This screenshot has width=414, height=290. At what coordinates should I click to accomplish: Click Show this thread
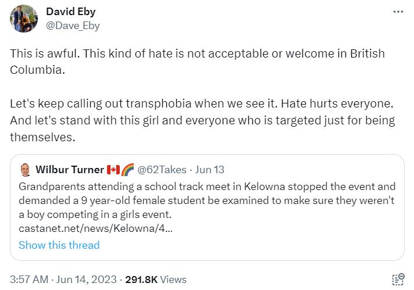pos(59,245)
